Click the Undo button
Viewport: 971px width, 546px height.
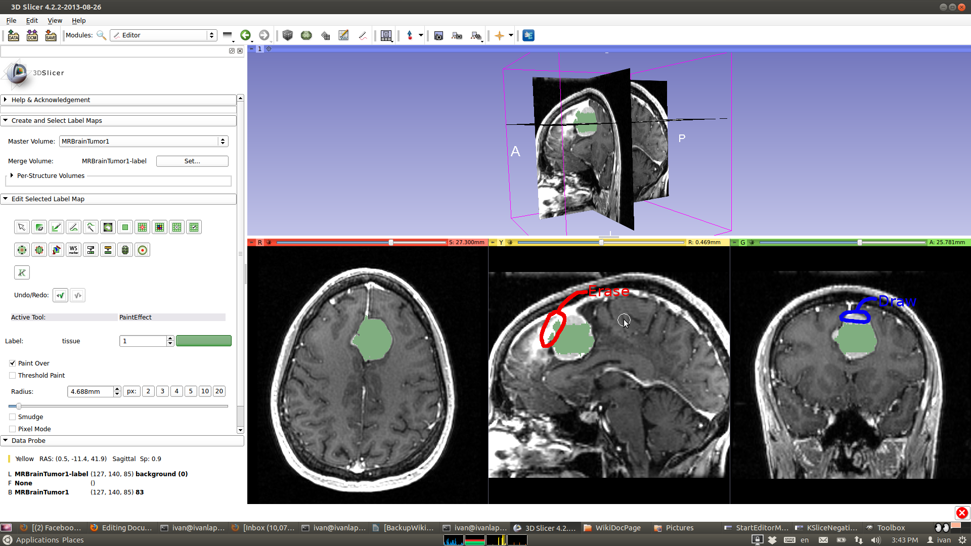[x=60, y=295]
